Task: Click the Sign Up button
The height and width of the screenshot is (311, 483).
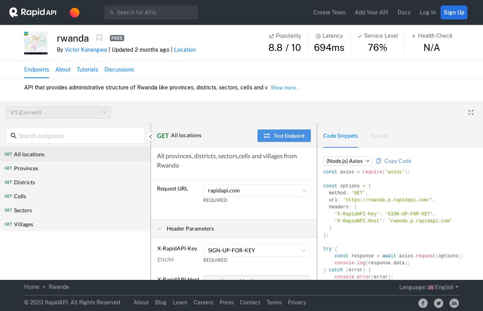Action: click(x=454, y=12)
